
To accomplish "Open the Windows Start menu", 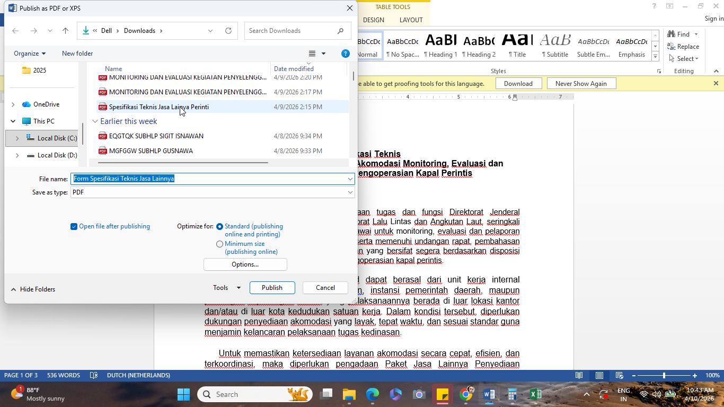I will [183, 394].
